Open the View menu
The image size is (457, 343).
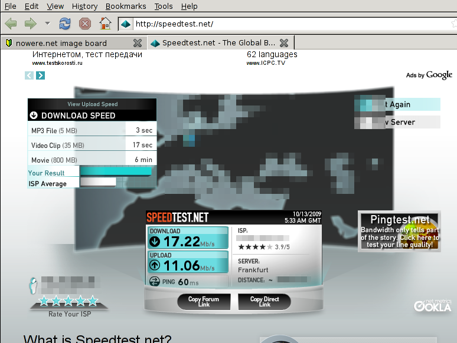[56, 6]
